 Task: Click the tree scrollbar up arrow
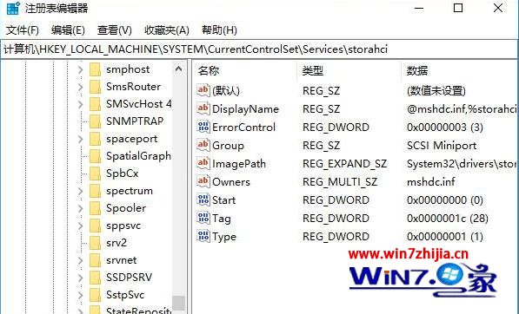point(179,69)
